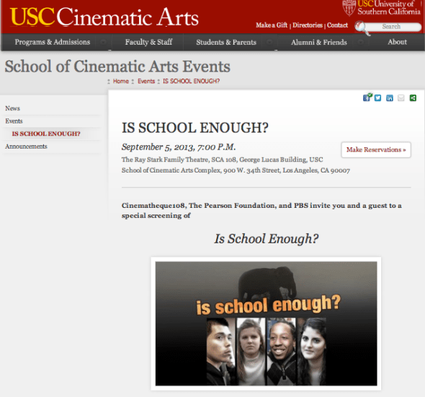Click the School of Cinematic Arts Events heading
Screen dimensions: 425x397
[x=117, y=66]
